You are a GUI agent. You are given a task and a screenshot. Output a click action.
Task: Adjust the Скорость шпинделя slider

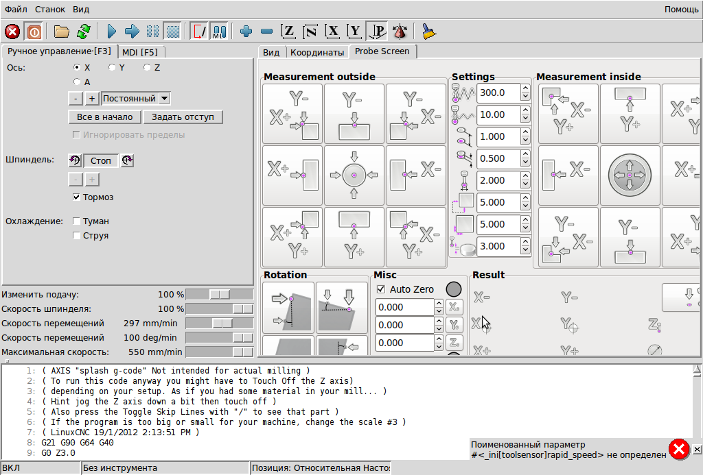(220, 309)
